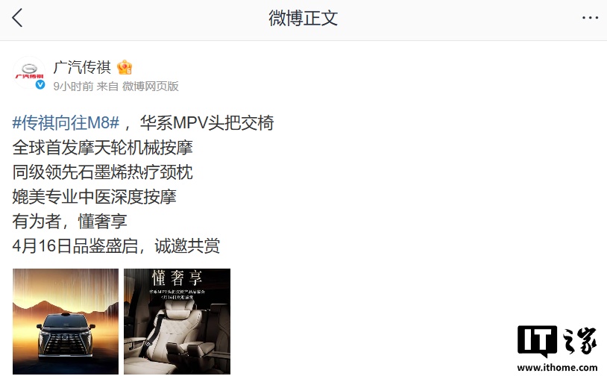Click the line 媲美专业中医深度按摩

click(95, 197)
